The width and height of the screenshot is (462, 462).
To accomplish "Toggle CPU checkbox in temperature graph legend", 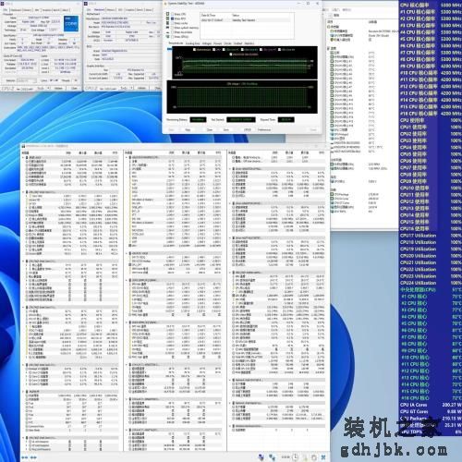I will coord(213,49).
